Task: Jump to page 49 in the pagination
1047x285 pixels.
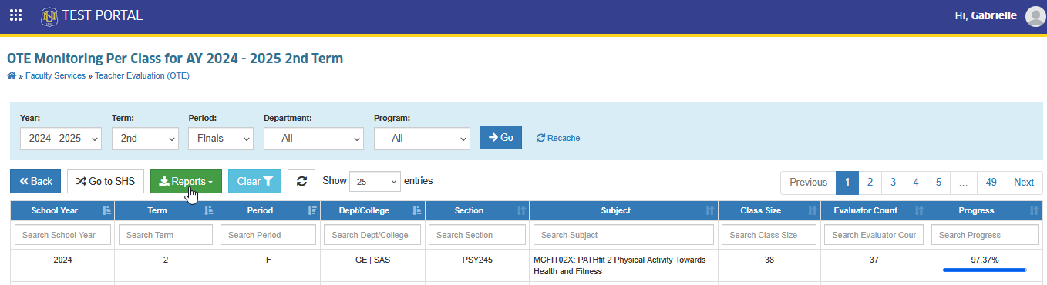Action: (x=991, y=183)
